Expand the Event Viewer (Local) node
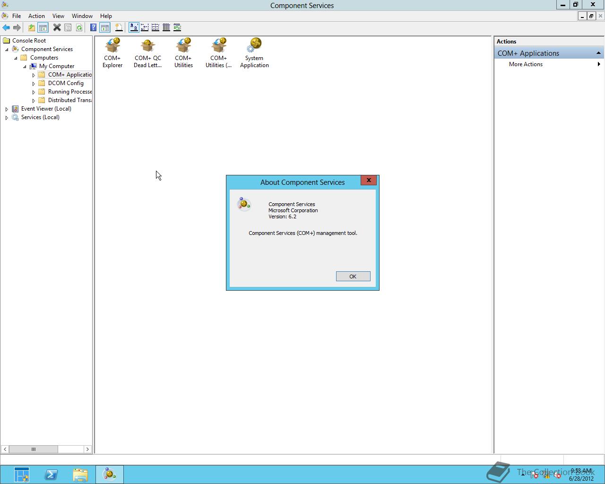 click(x=7, y=109)
